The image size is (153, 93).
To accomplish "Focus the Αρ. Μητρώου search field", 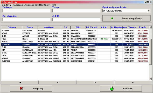I will [26, 20].
